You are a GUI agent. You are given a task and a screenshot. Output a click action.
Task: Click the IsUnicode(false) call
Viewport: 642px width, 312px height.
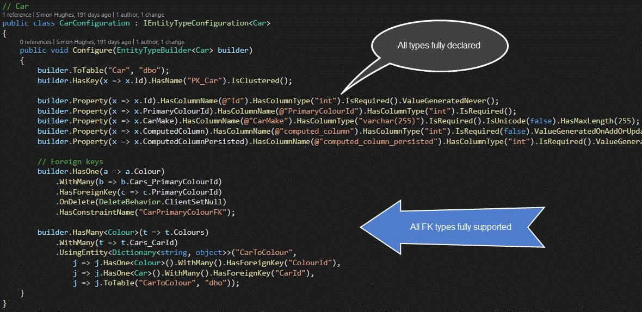(521, 121)
